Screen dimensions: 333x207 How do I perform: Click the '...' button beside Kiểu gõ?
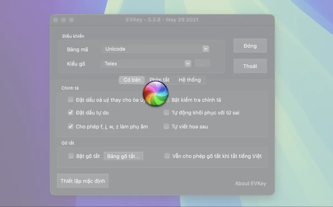point(202,63)
